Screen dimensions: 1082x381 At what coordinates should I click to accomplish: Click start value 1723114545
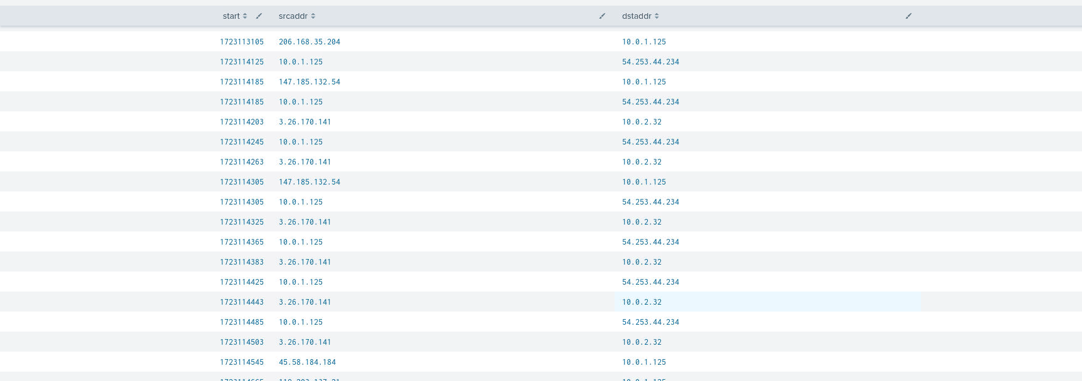(x=242, y=362)
